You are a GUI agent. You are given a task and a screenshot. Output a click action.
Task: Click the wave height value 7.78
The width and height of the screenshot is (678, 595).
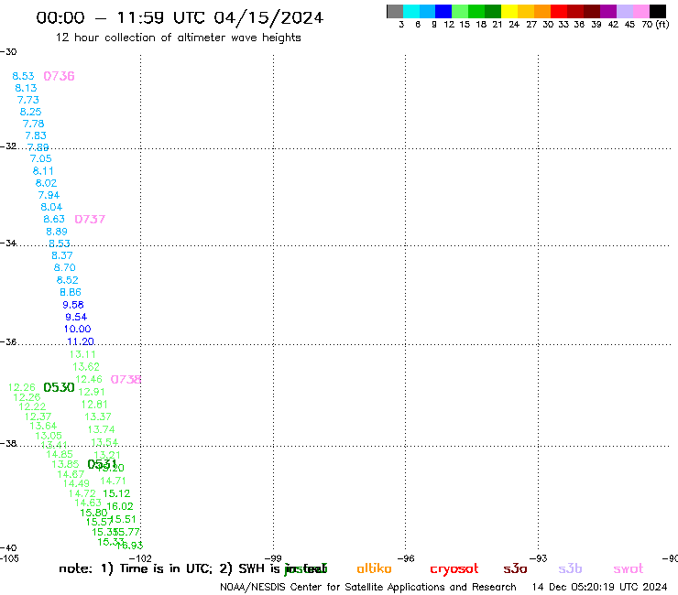pyautogui.click(x=33, y=124)
